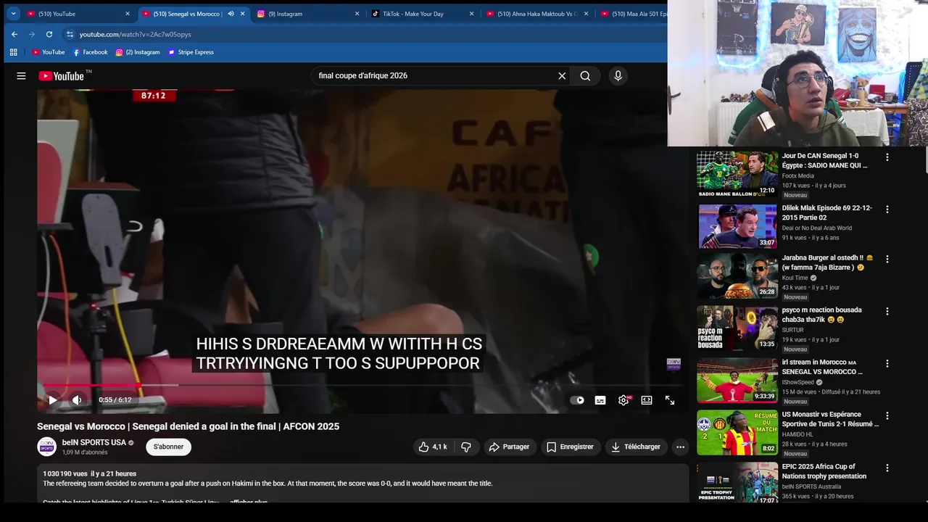
Task: Start voice search with microphone
Action: 618,75
